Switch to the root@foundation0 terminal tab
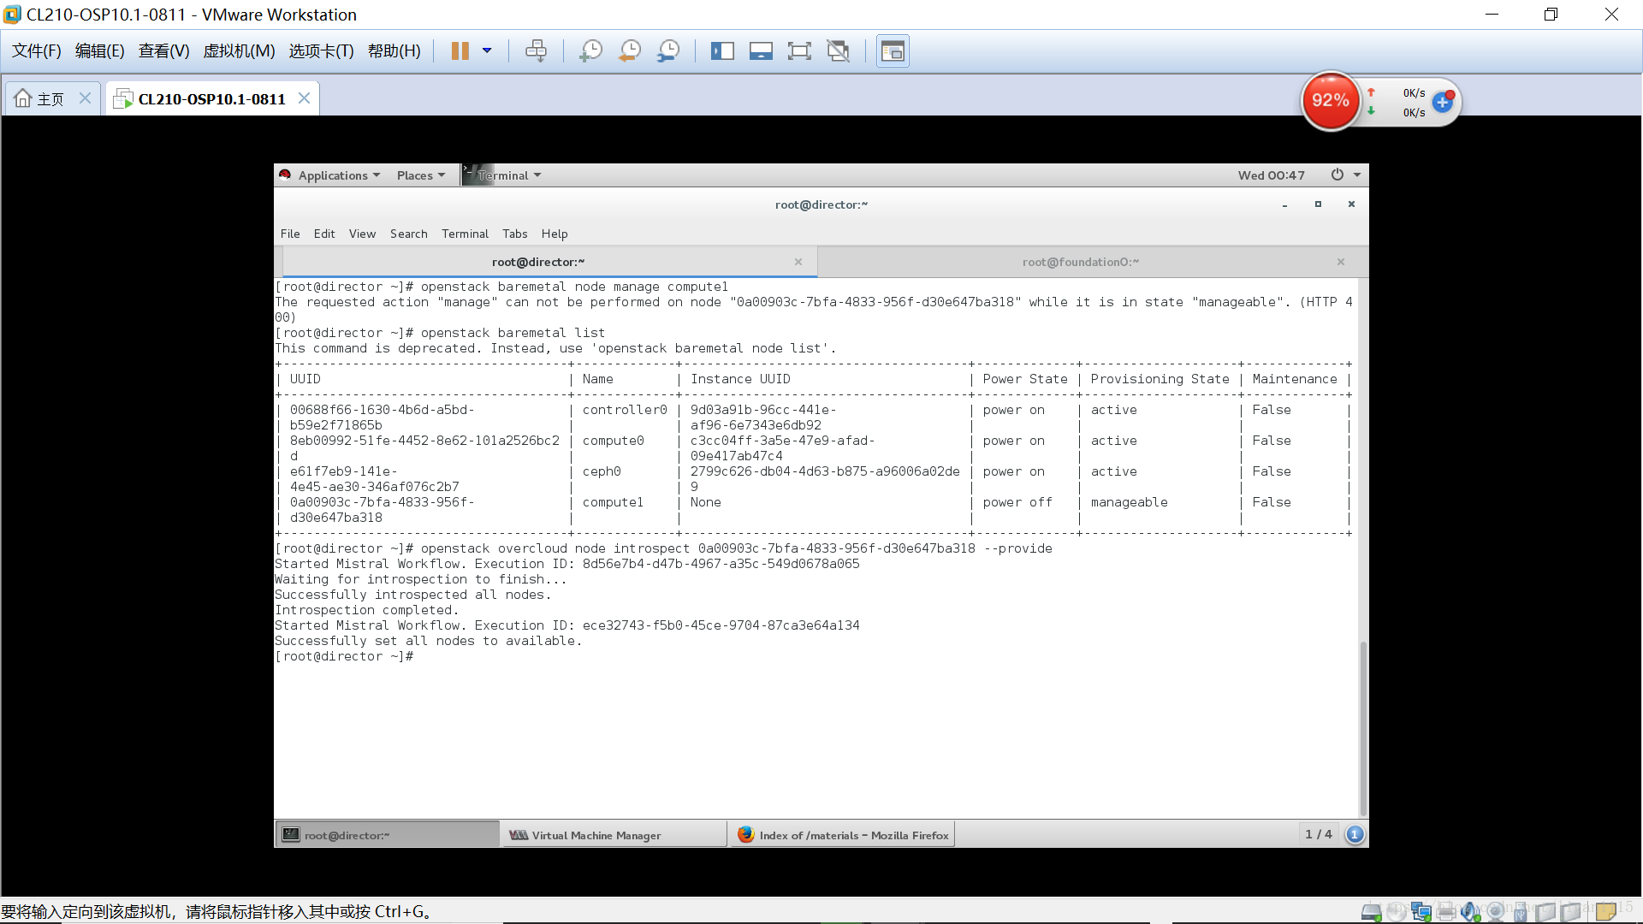This screenshot has width=1643, height=924. point(1081,262)
